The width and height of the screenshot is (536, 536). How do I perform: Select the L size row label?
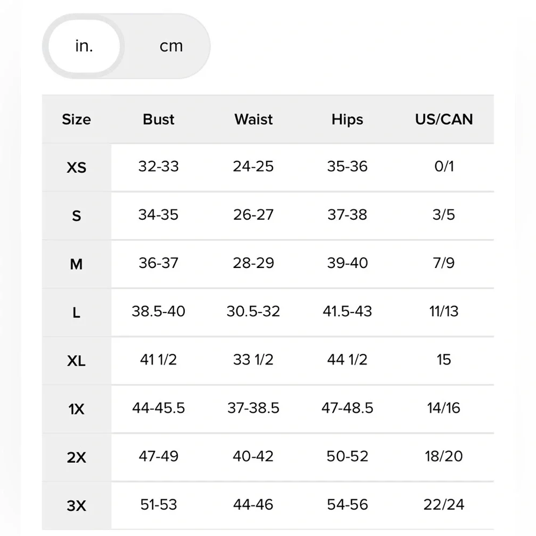coord(76,312)
